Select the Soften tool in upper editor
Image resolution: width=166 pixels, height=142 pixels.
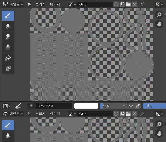(8, 26)
